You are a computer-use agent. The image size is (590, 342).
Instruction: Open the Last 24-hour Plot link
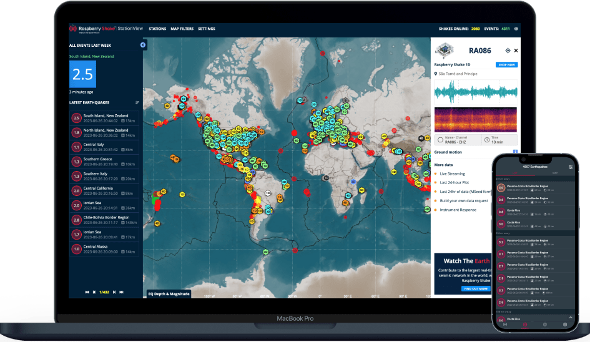pos(454,182)
